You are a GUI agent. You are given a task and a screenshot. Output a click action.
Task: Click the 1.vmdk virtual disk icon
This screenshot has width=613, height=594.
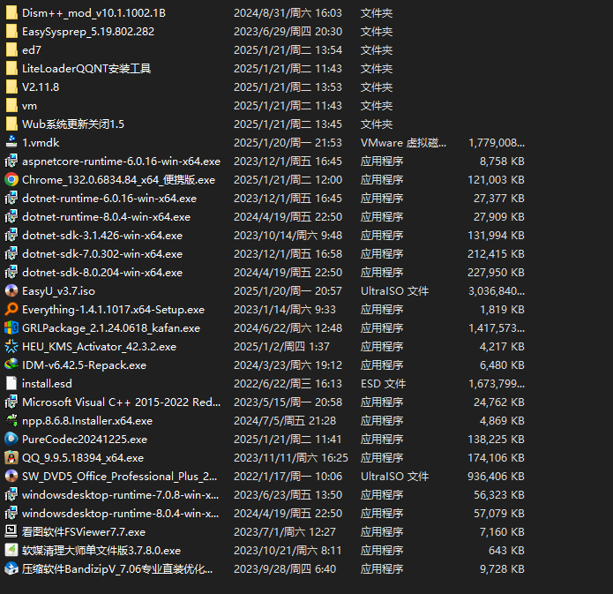pyautogui.click(x=11, y=142)
